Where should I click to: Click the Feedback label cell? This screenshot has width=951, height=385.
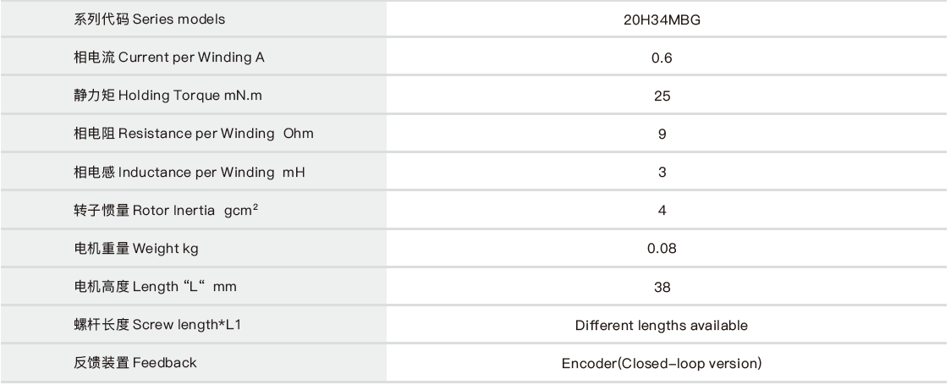(x=135, y=364)
